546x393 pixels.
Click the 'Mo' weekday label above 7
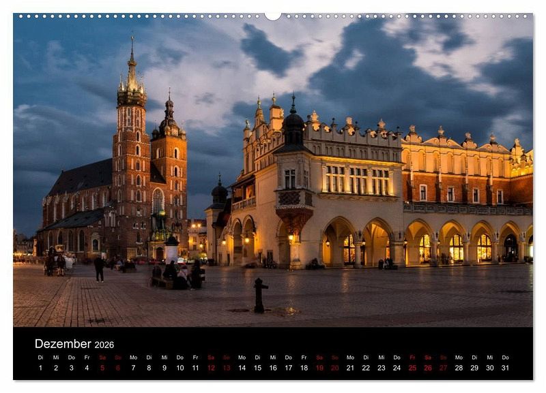click(x=133, y=357)
